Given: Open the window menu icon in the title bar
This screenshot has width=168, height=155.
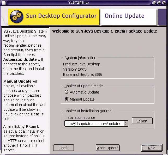Looking at the screenshot, I should point(3,3).
